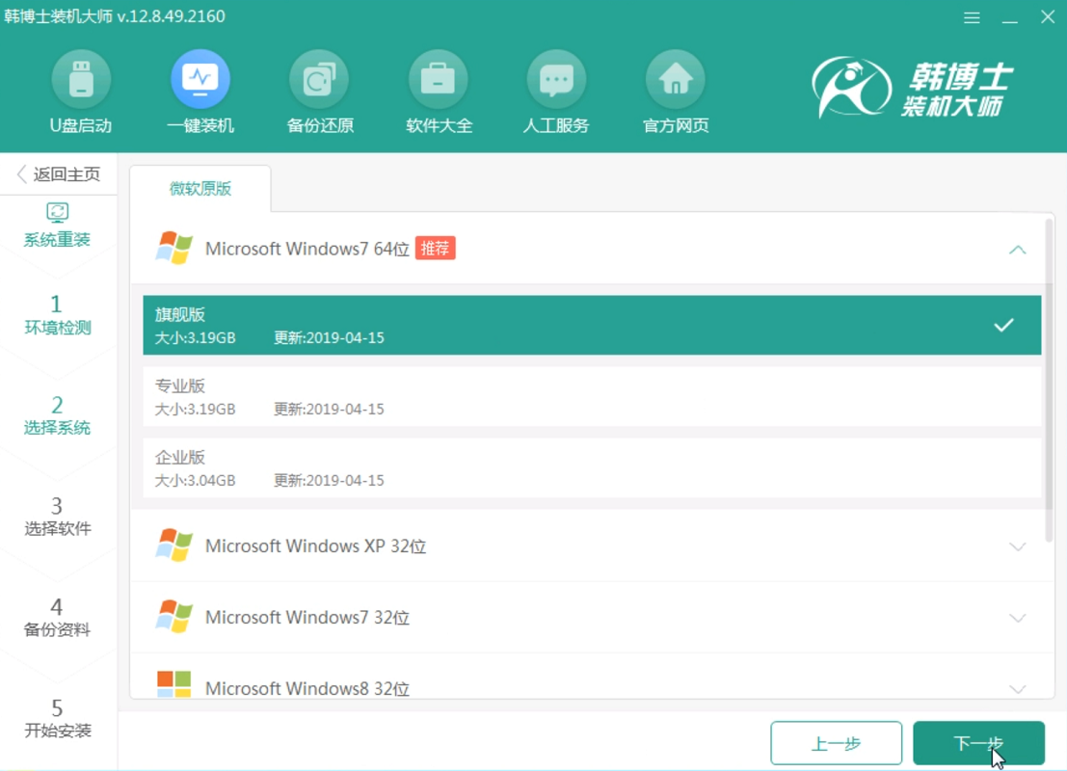This screenshot has width=1067, height=771.
Task: Click the 下一步 next button
Action: 978,743
